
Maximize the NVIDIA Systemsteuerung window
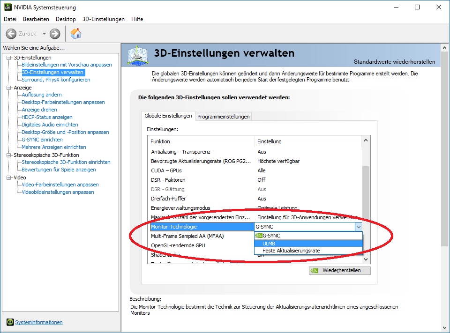coord(417,7)
